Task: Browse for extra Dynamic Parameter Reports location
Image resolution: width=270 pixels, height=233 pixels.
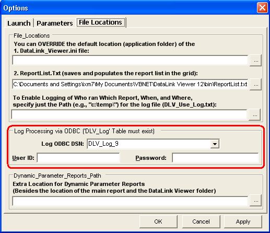Action: [255, 201]
